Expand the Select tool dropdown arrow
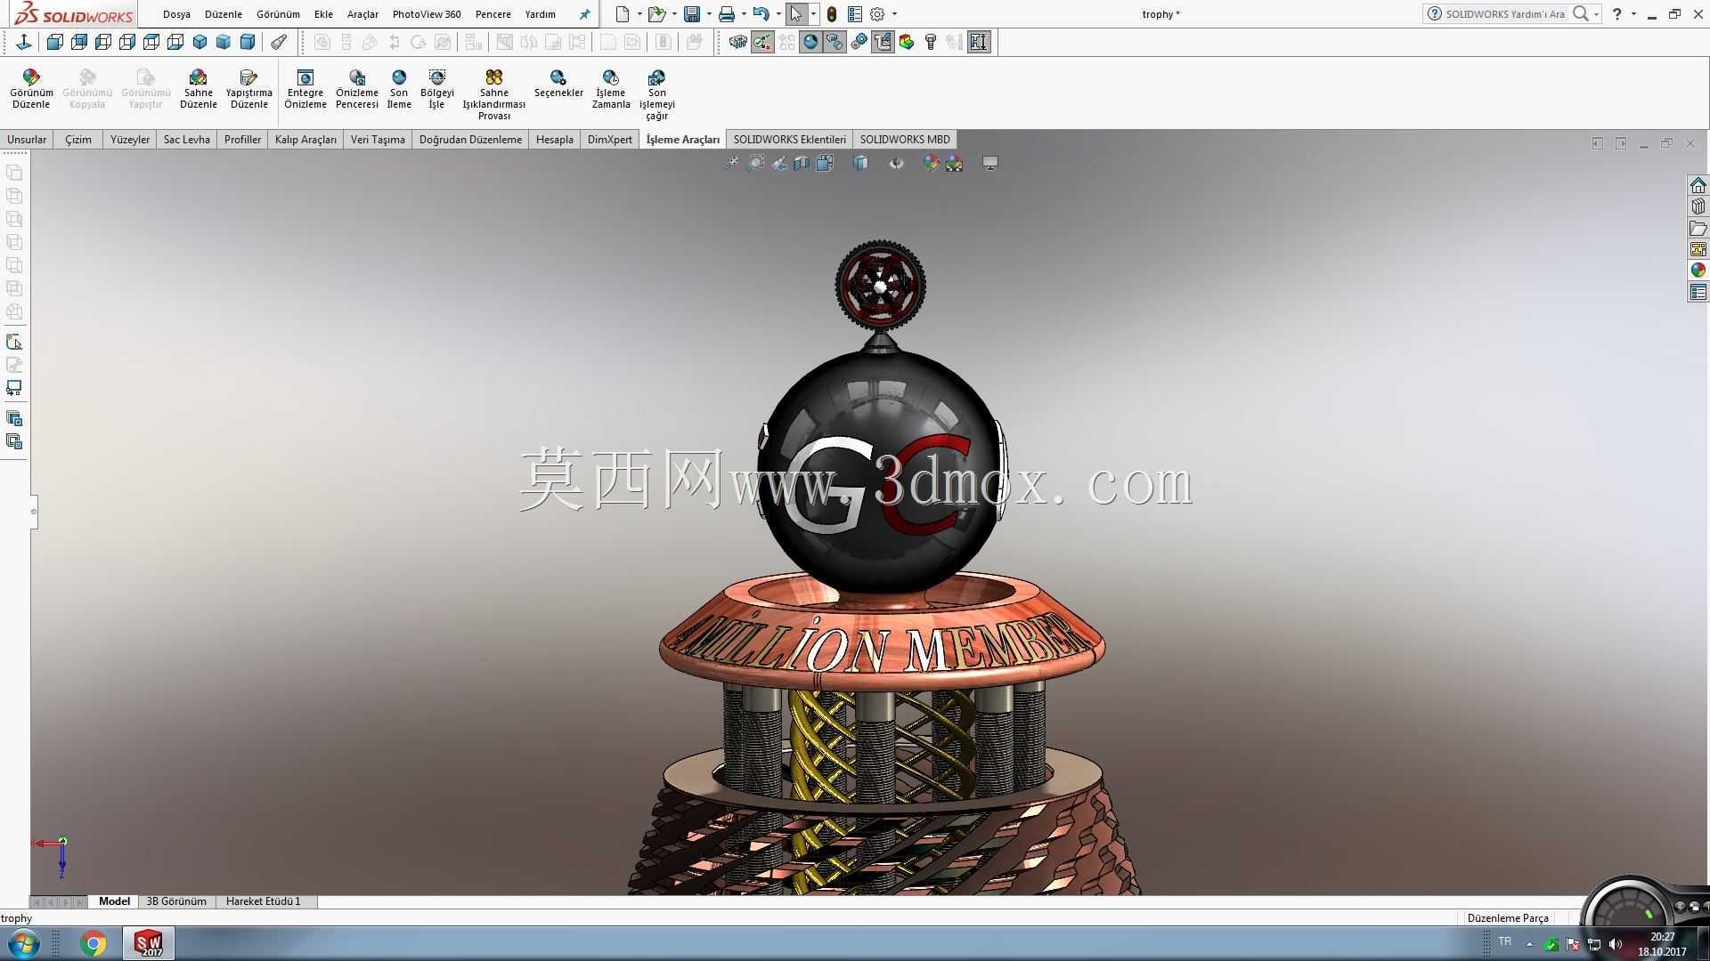The height and width of the screenshot is (961, 1710). (813, 14)
